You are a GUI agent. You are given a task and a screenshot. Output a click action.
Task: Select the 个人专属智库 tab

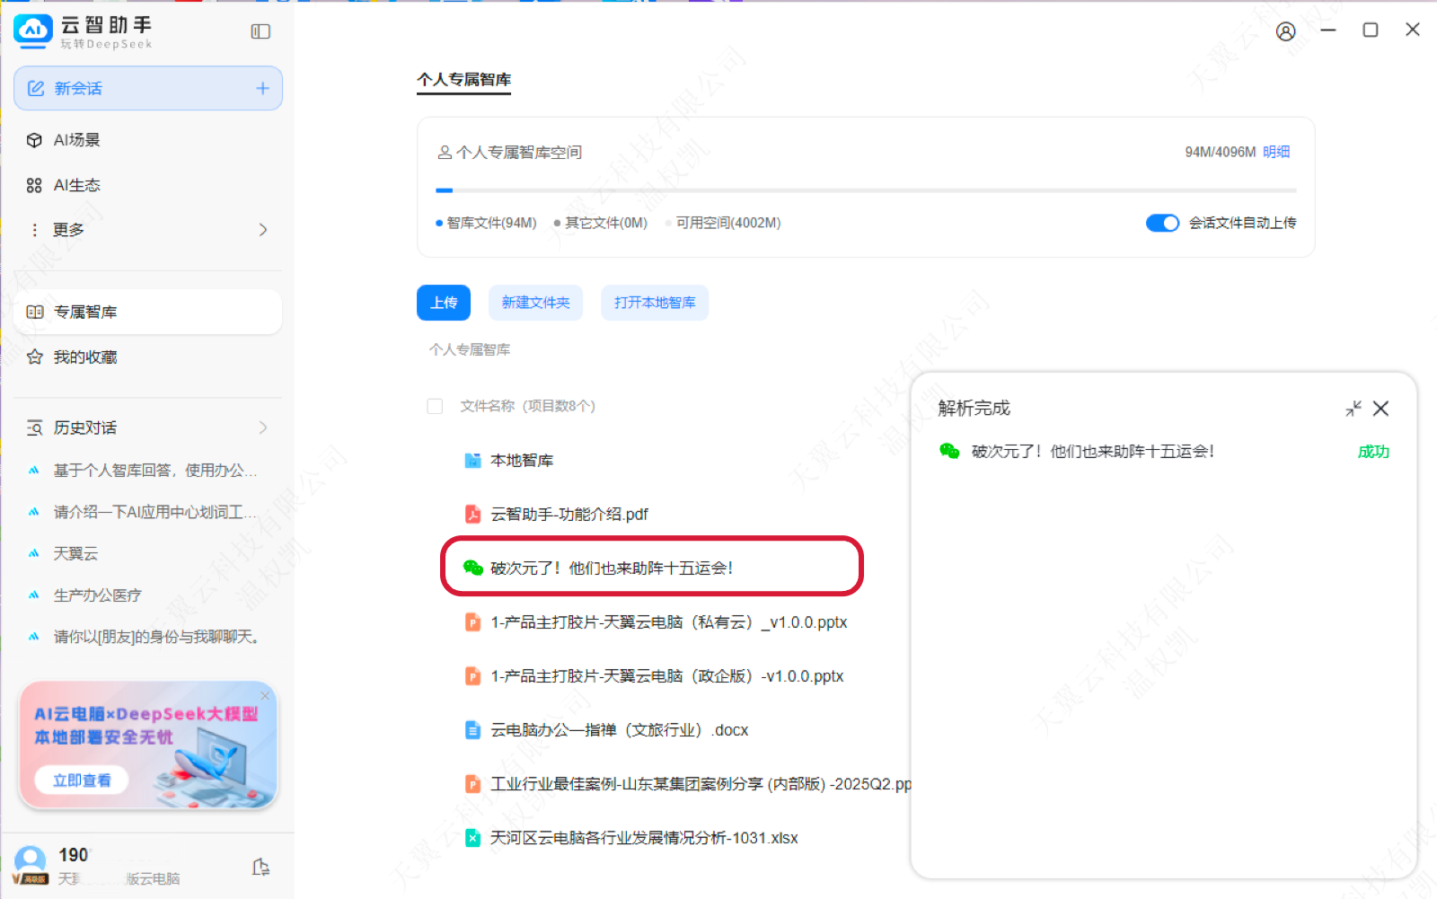pos(464,80)
